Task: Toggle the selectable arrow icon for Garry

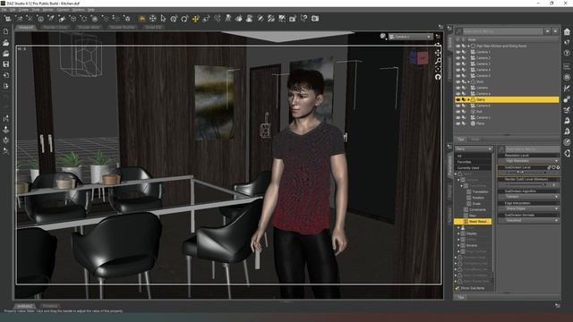Action: pyautogui.click(x=464, y=99)
